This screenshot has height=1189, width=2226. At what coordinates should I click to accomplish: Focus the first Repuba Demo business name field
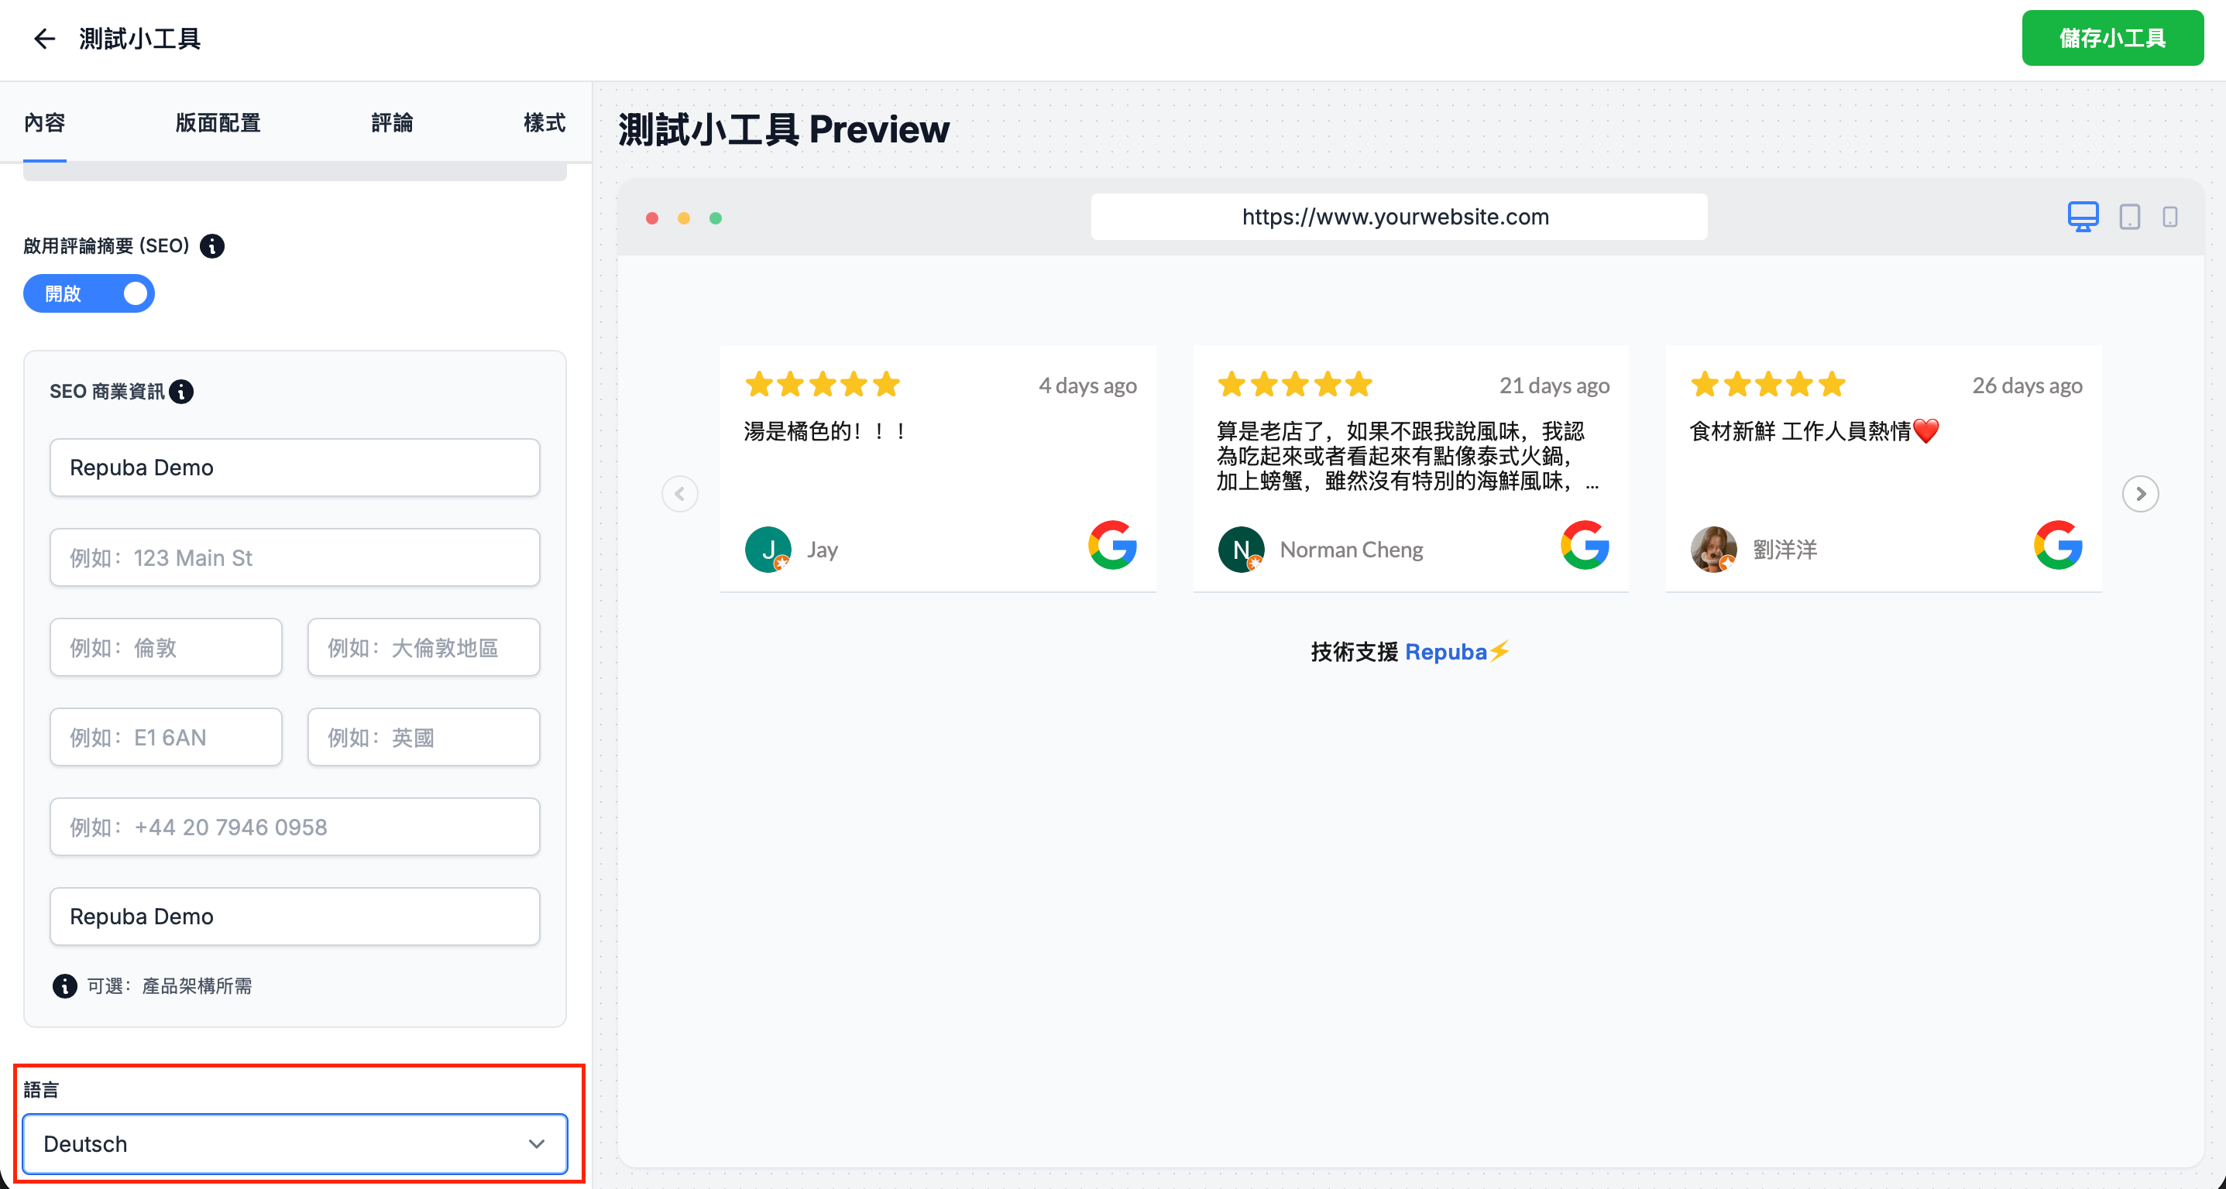[x=294, y=468]
